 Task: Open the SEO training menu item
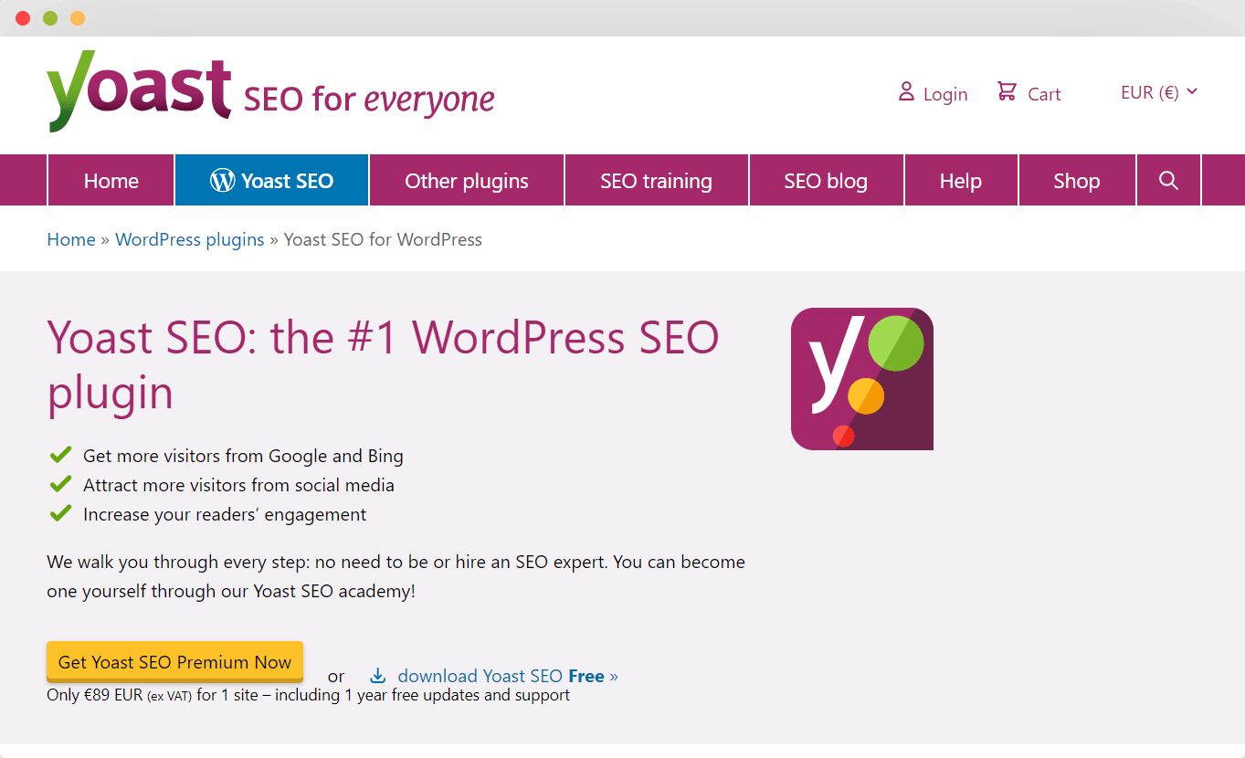[657, 180]
